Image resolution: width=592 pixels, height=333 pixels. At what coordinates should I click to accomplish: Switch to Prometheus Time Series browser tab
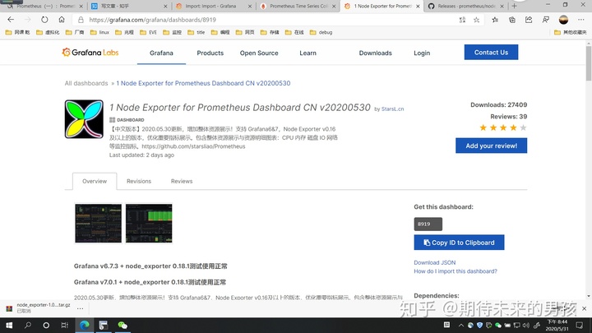[x=297, y=6]
